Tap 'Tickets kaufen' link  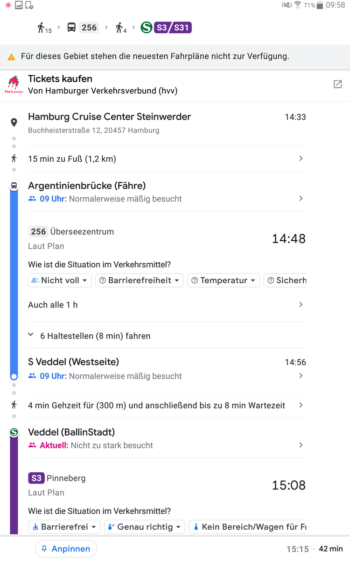[60, 79]
